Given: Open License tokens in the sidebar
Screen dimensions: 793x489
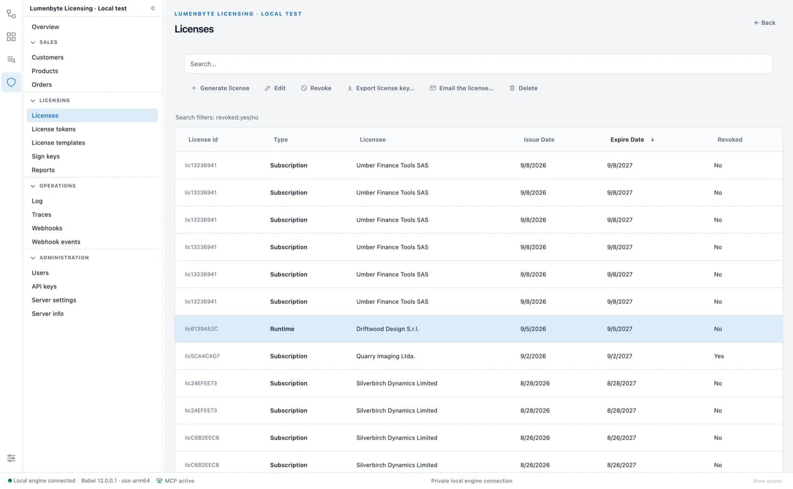Looking at the screenshot, I should (x=53, y=129).
